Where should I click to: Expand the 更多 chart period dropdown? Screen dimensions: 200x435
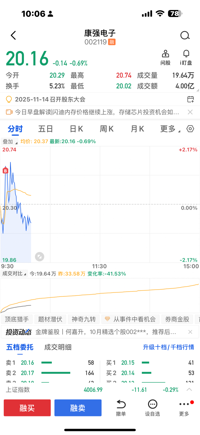click(x=170, y=129)
